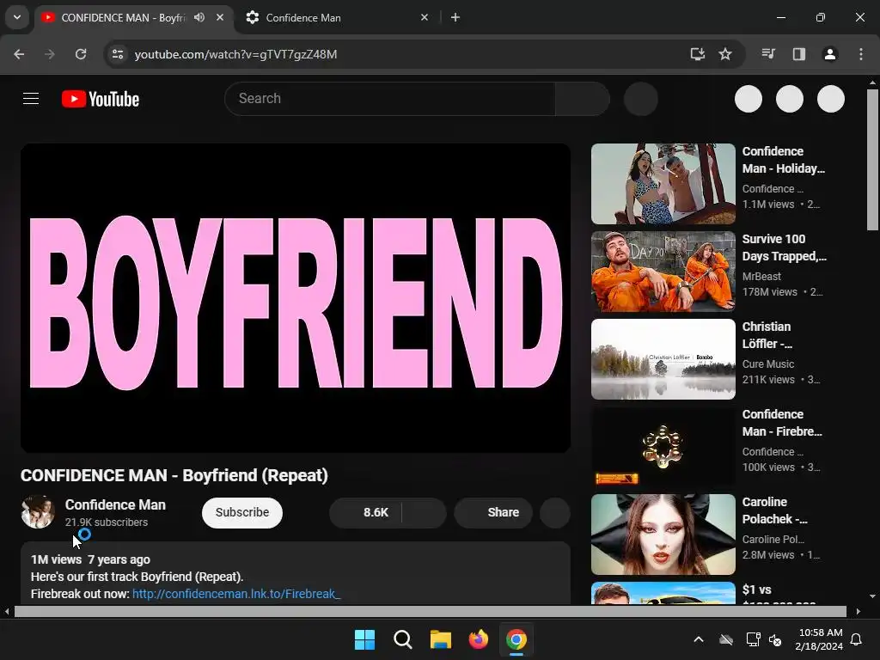Open Survive 100 Days Trapped title

click(x=784, y=247)
